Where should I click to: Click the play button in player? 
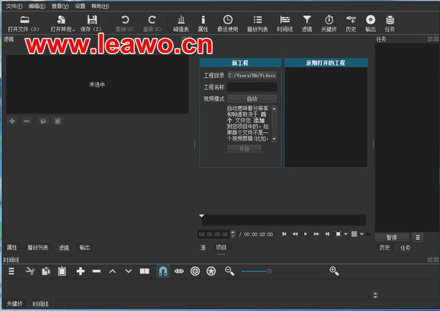306,234
